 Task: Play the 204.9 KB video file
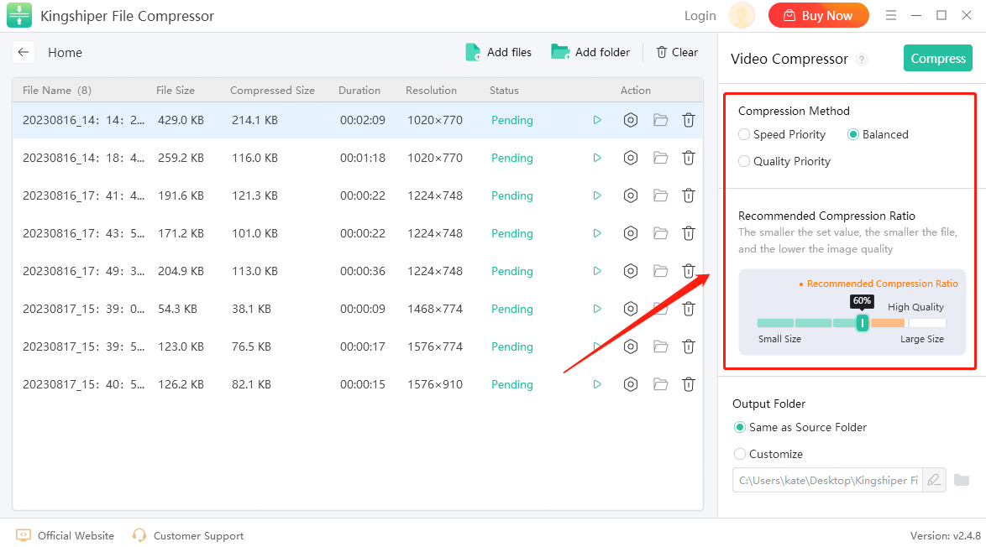(597, 271)
